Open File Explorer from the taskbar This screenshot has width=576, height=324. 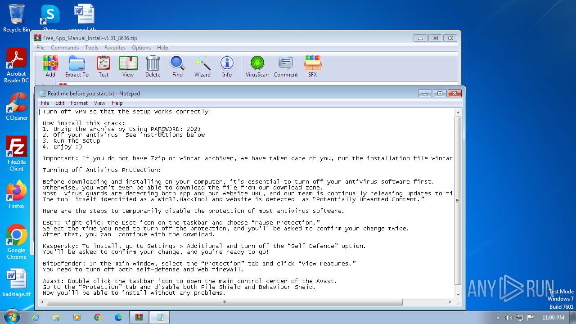coord(56,317)
